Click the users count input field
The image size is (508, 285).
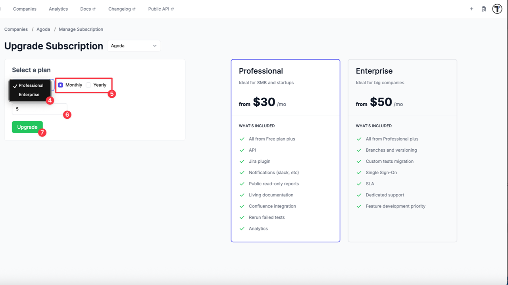[39, 109]
